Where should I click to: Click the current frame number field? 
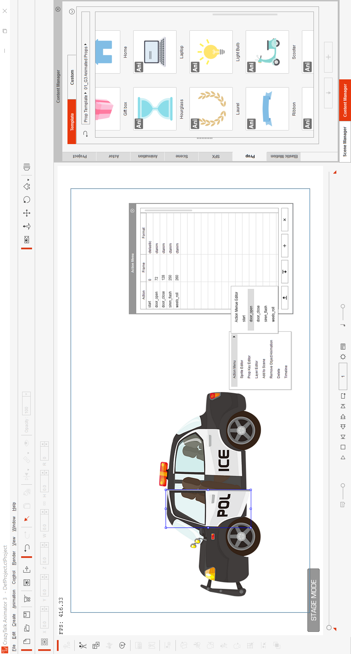pyautogui.click(x=343, y=376)
